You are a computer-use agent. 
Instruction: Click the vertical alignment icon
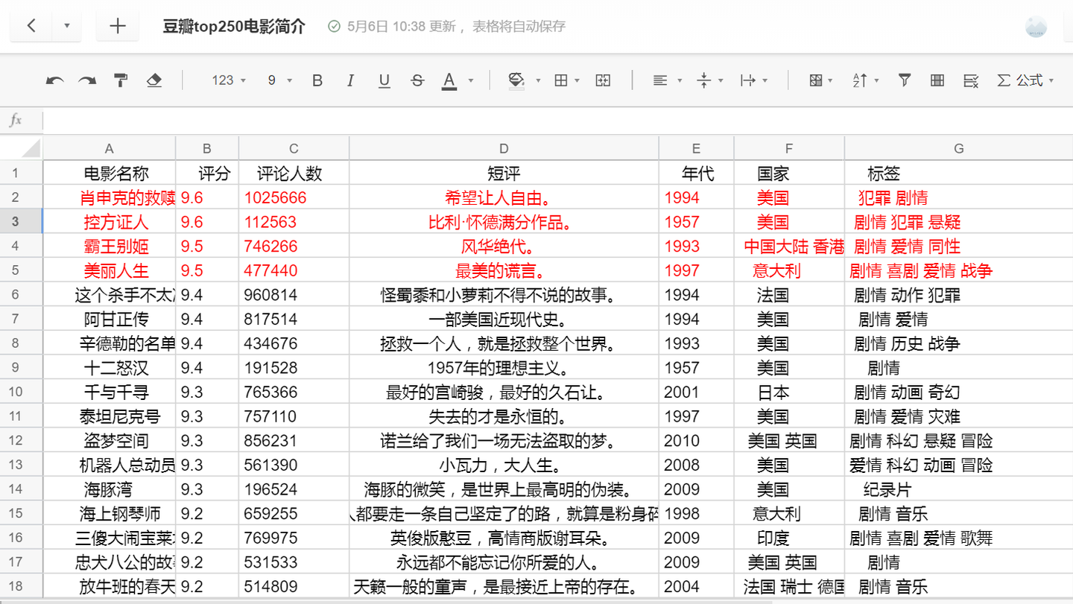click(704, 80)
